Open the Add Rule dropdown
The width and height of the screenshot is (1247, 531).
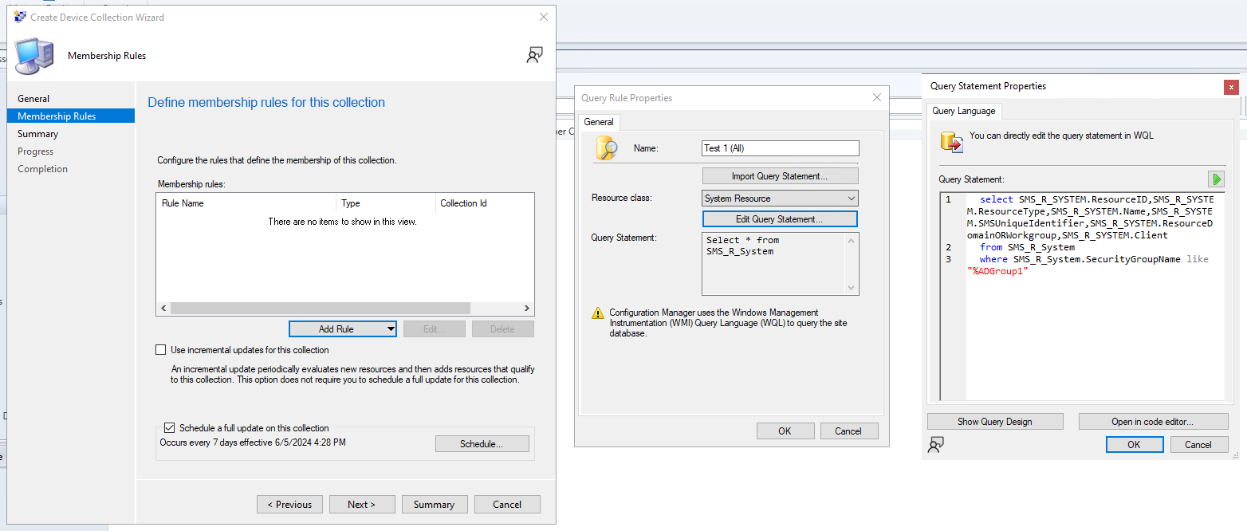coord(390,329)
